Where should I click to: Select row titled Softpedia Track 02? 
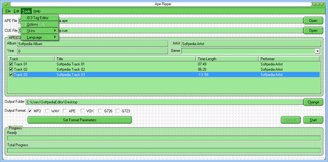pos(164,69)
